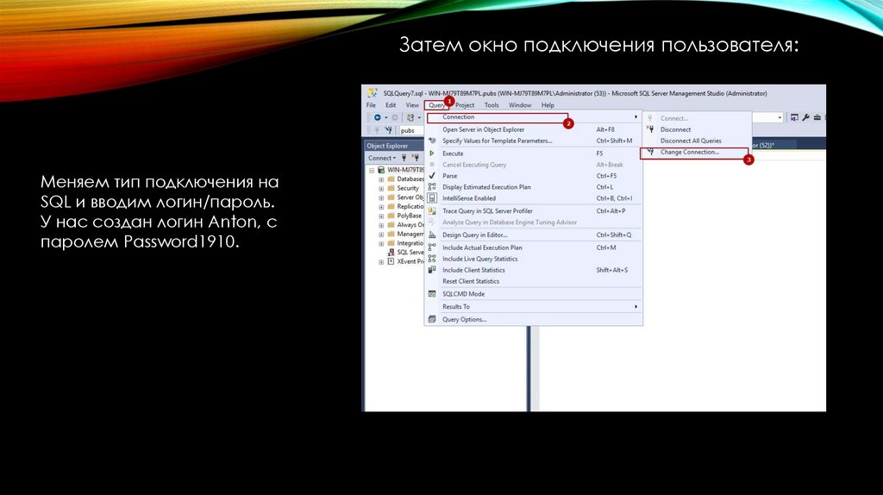Toggle Include Actual Execution Plan
Viewport: 883px width, 495px height.
click(x=481, y=247)
